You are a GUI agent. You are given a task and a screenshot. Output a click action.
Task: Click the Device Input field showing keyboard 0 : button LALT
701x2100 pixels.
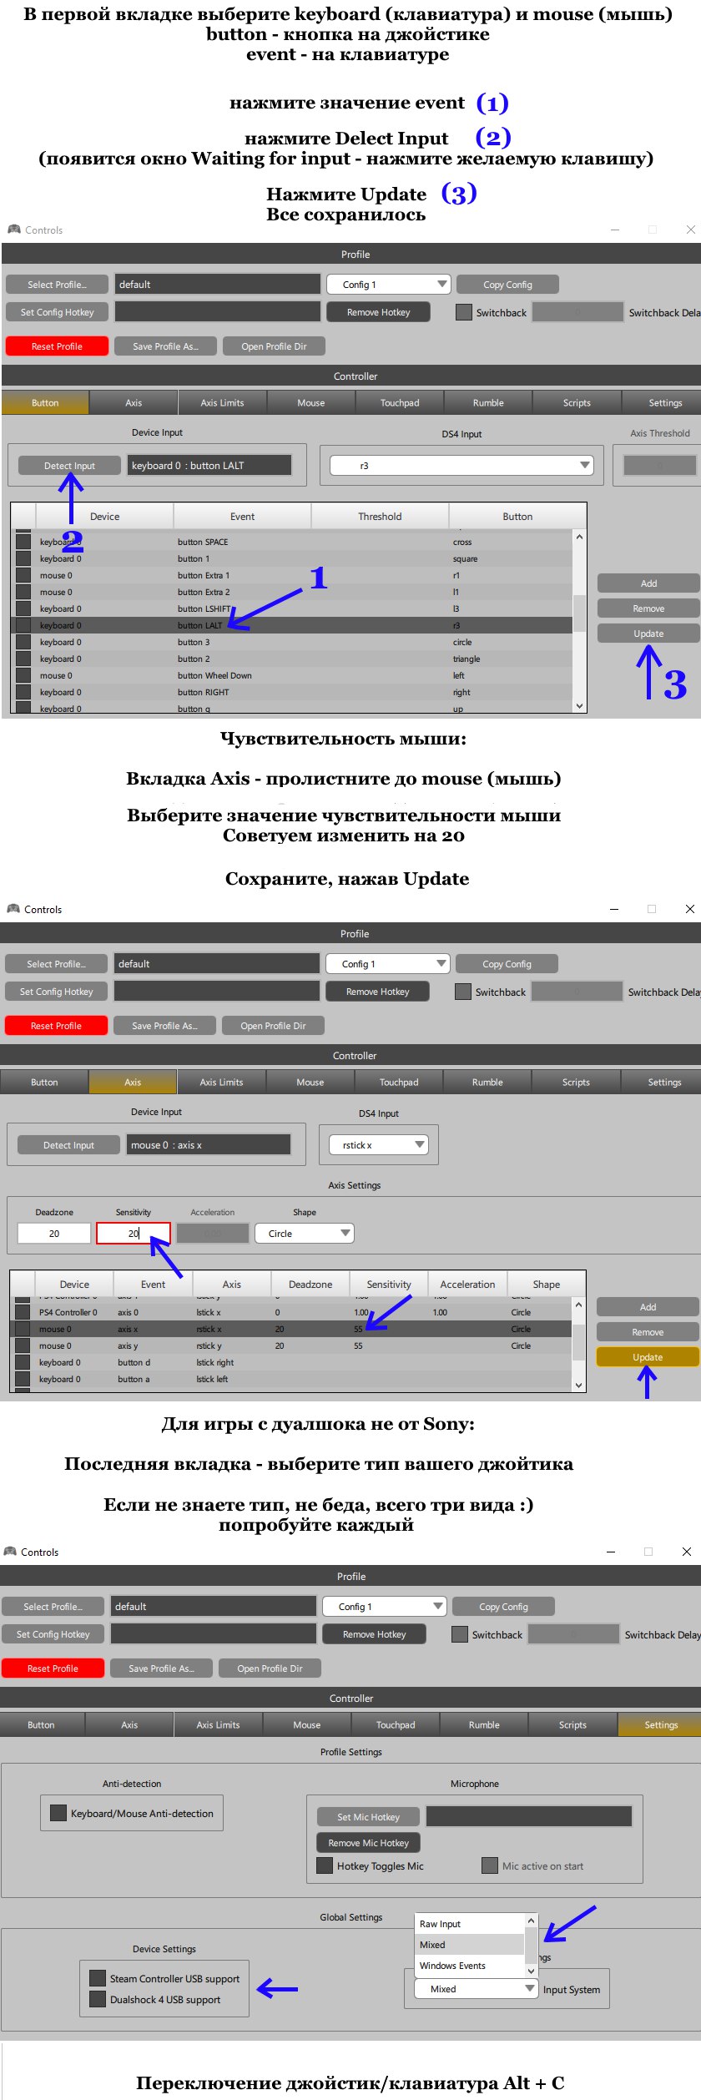[209, 466]
